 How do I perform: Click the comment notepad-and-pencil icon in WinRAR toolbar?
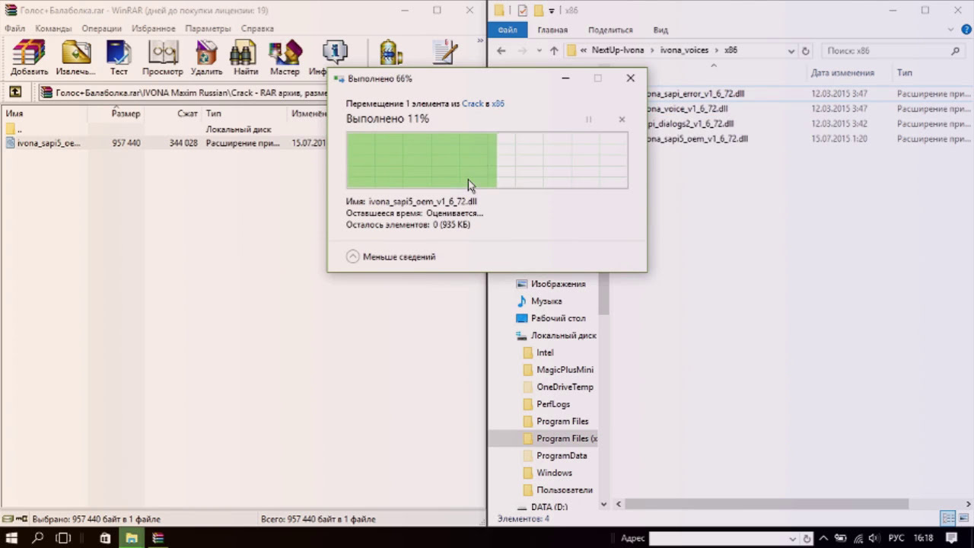click(x=444, y=53)
